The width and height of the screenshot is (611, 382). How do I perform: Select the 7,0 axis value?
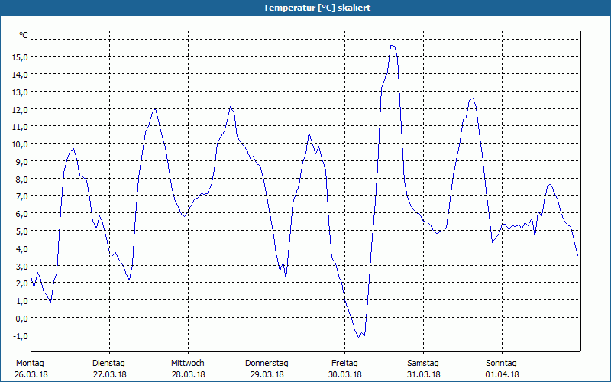click(22, 196)
